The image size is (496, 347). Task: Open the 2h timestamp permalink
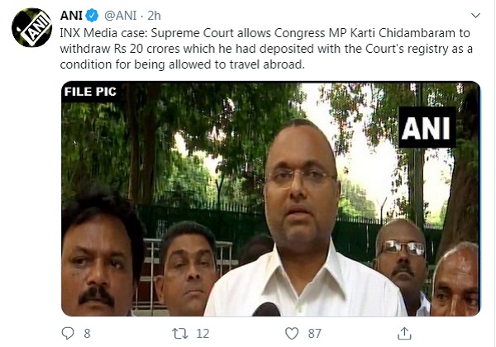click(x=154, y=16)
